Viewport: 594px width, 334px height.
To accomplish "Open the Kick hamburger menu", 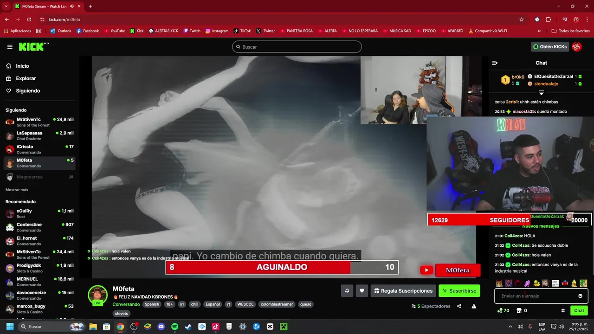I will click(10, 47).
